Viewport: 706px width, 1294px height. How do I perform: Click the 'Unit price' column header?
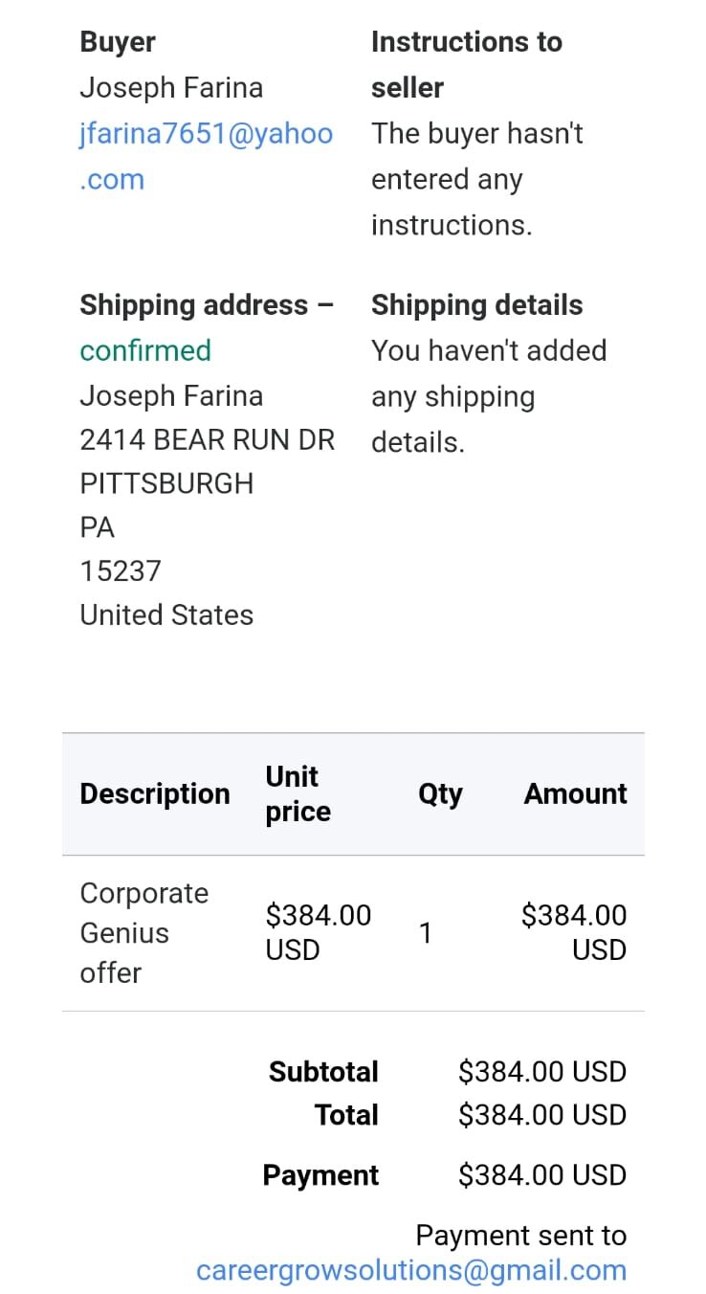coord(298,793)
